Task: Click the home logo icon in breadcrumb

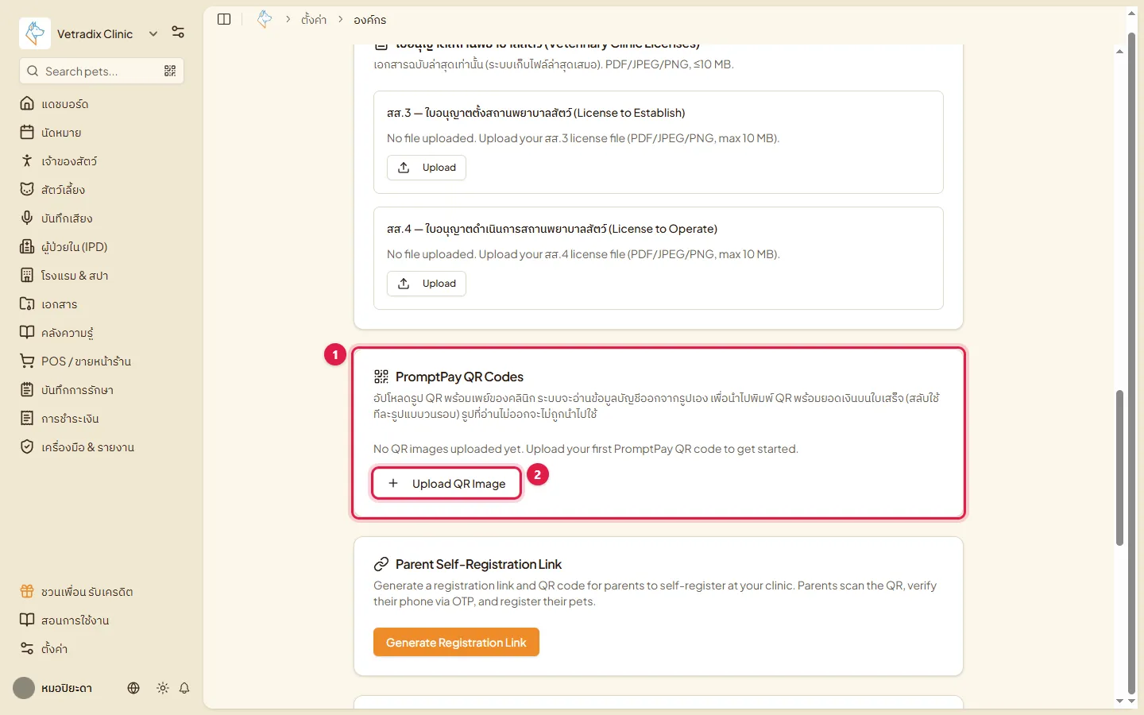Action: (x=265, y=18)
